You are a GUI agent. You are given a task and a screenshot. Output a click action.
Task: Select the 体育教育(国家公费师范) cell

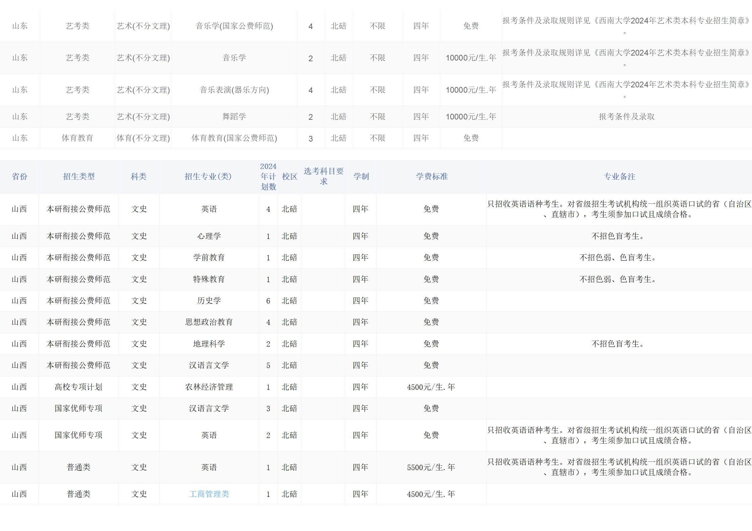click(x=234, y=138)
